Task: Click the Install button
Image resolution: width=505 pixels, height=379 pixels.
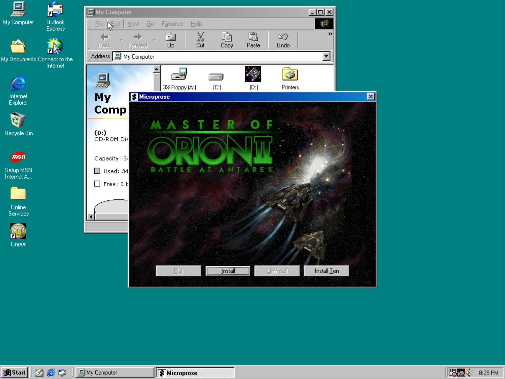Action: pyautogui.click(x=228, y=271)
